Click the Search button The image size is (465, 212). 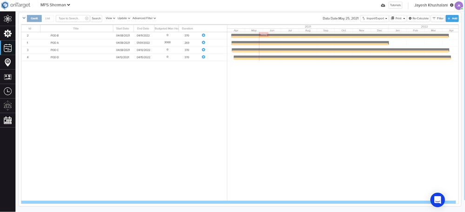pos(96,19)
